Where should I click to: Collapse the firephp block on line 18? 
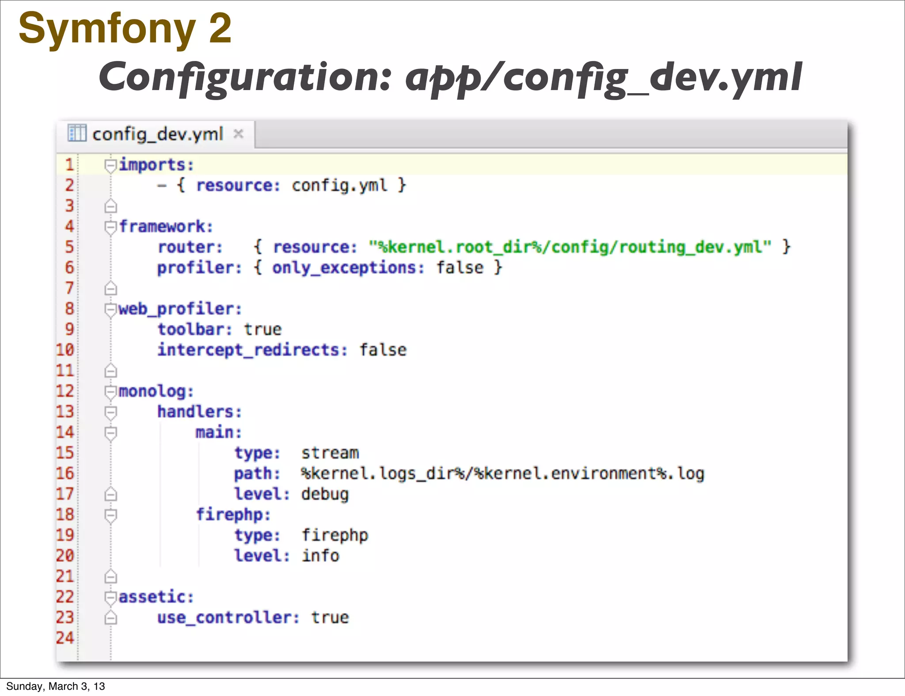tap(110, 515)
